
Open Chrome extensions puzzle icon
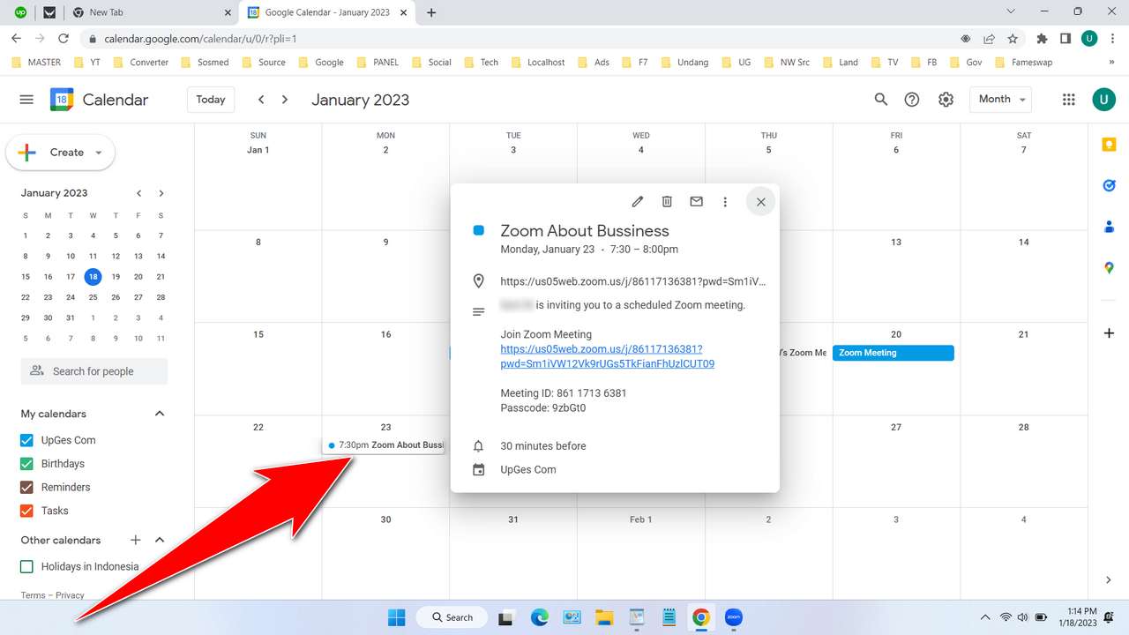pos(1042,39)
